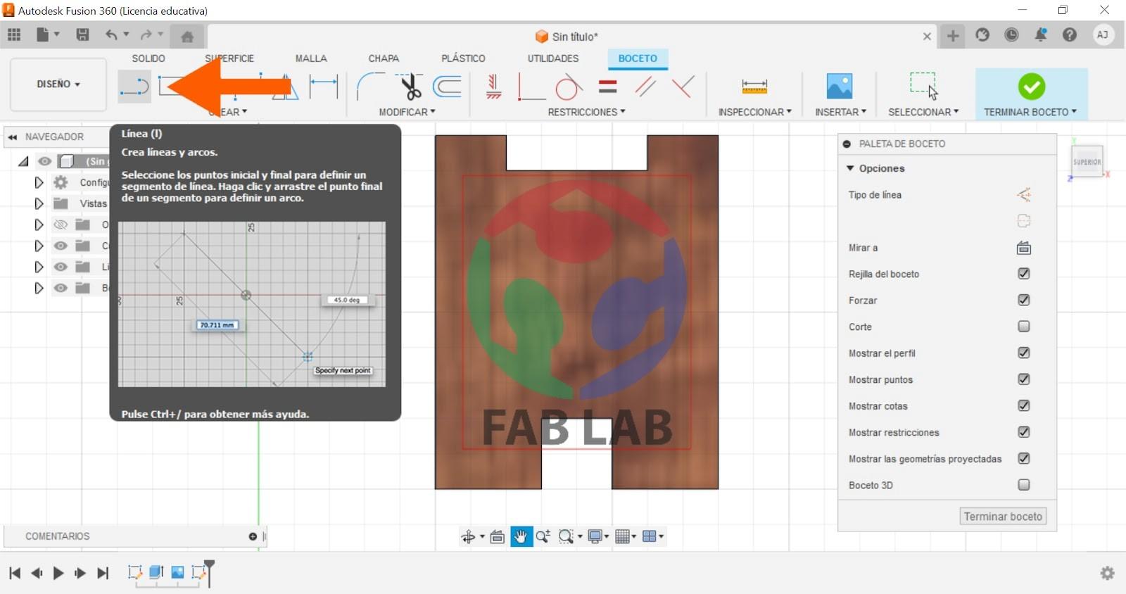The width and height of the screenshot is (1126, 594).
Task: Open the job status clock icon
Action: pos(1011,34)
